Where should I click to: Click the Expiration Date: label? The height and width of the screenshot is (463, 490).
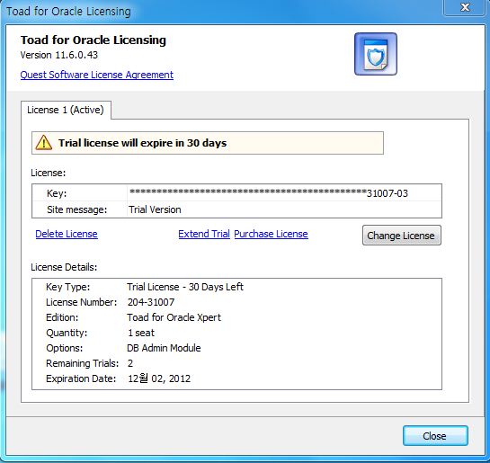[81, 378]
